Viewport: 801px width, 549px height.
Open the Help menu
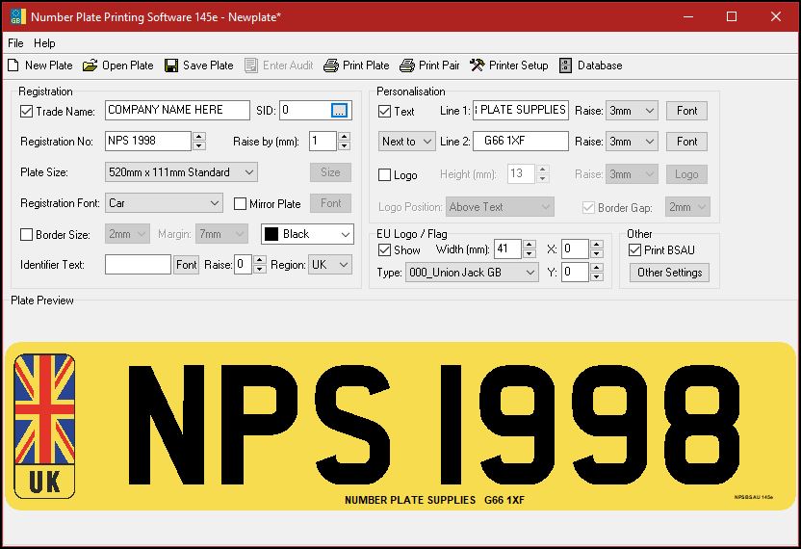point(44,43)
